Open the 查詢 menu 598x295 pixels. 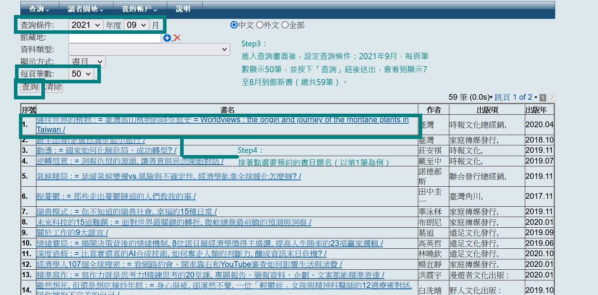39,9
